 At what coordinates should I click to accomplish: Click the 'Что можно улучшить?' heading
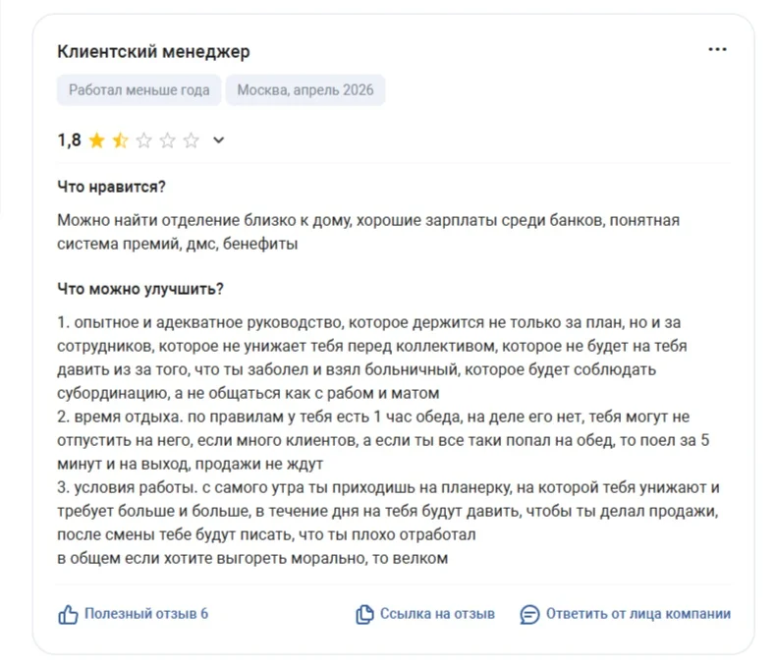coord(140,289)
